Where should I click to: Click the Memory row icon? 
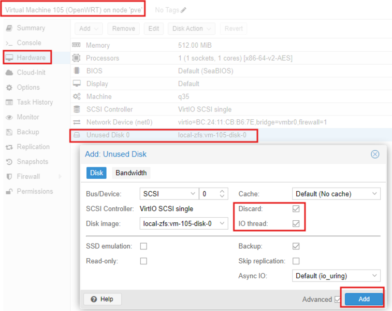[76, 45]
